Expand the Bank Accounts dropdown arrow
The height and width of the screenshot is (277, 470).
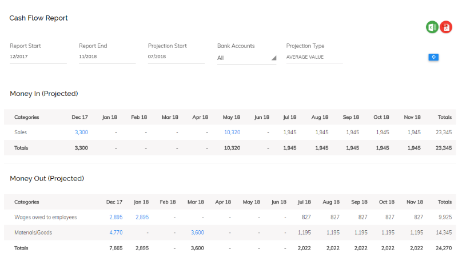[274, 58]
